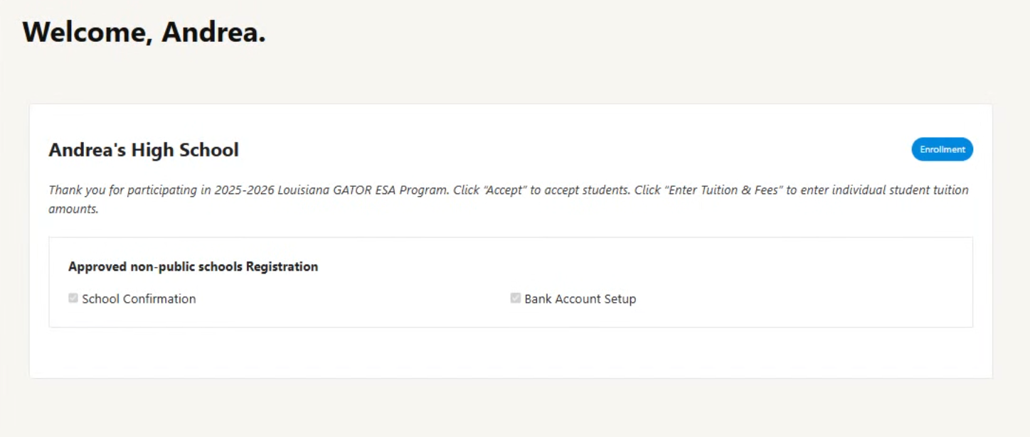1030x437 pixels.
Task: Click the Bank Account Setup label text
Action: (x=580, y=299)
